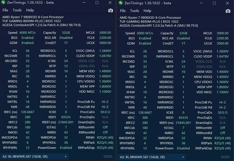The height and width of the screenshot is (161, 234).
Task: Click MEM VDD value 1.4900V in left window
Action: click(105, 71)
